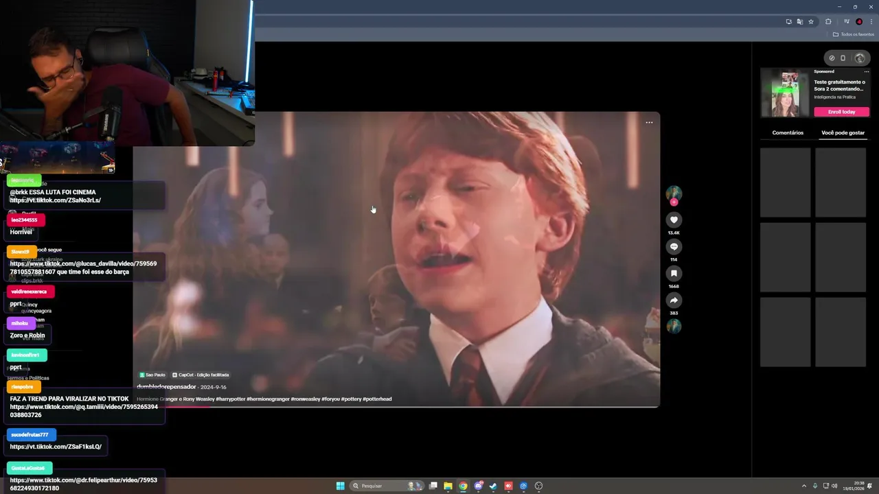879x494 pixels.
Task: Click the #ronweasley hashtag
Action: point(305,399)
